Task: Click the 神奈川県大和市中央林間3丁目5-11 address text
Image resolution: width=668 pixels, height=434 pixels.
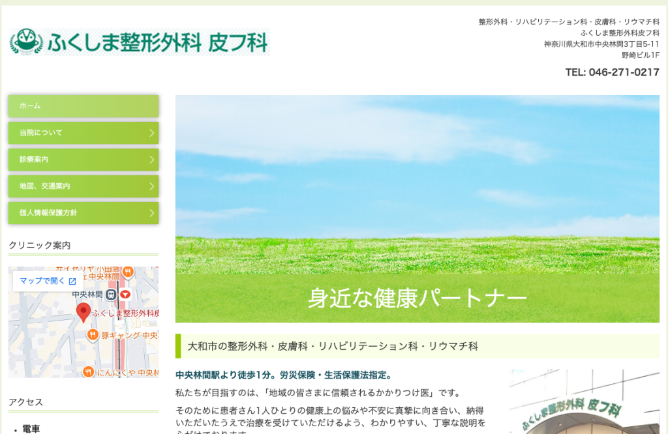Action: click(601, 44)
